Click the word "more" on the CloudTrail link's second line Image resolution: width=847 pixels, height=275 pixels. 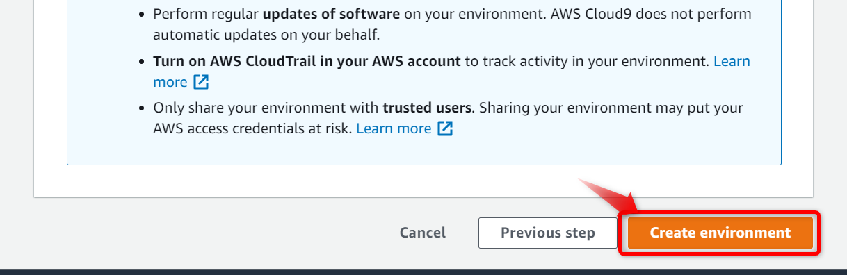170,82
